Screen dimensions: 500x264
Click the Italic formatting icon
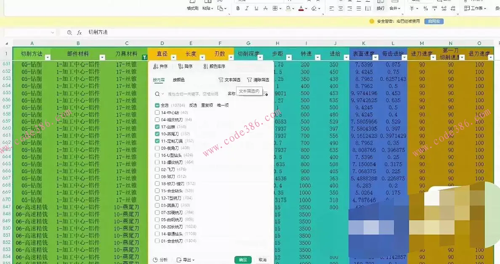tap(247, 7)
